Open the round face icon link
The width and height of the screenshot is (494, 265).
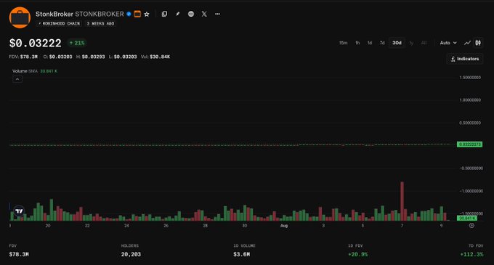(191, 14)
